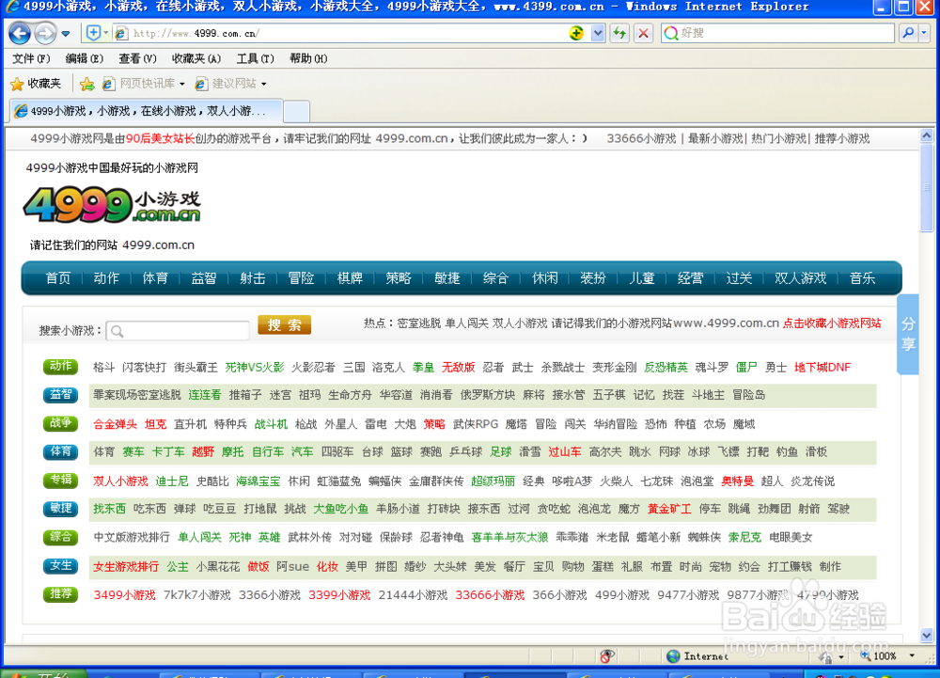This screenshot has height=678, width=940.
Task: Open the 棋牌 category in navigation bar
Action: pos(350,278)
